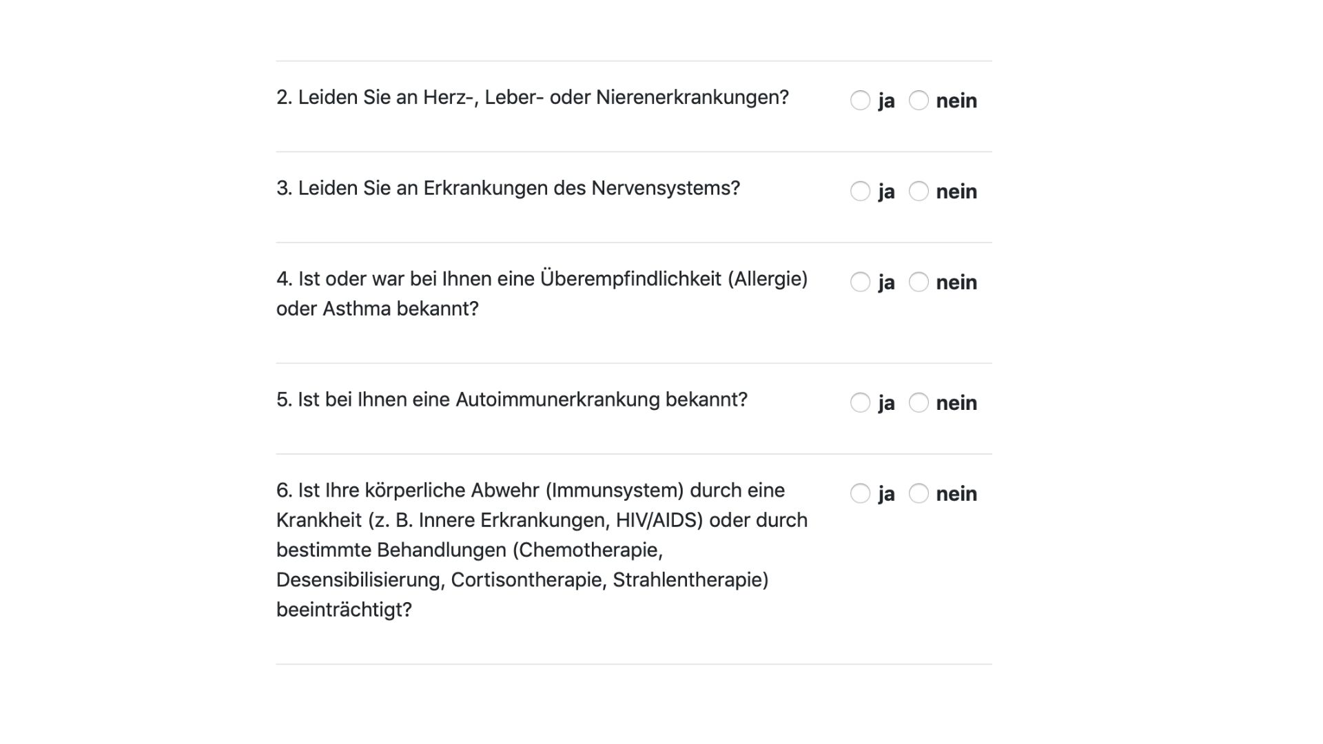Click the question text about Erkrankungen des Nervensystems
Screen dimensions: 1323x744
(x=508, y=189)
